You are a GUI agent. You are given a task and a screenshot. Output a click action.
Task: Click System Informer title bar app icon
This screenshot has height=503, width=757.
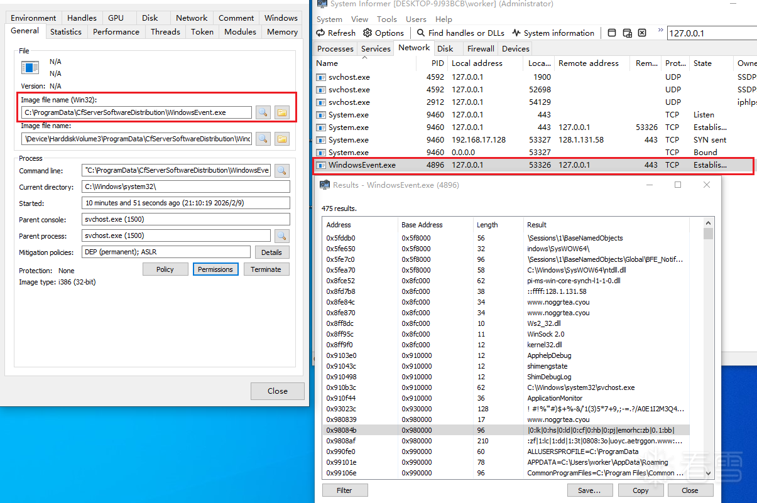[x=322, y=4]
